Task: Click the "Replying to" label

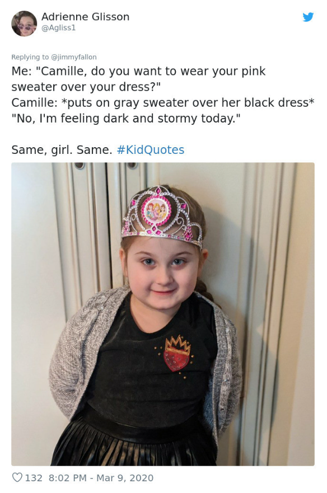Action: coord(30,57)
